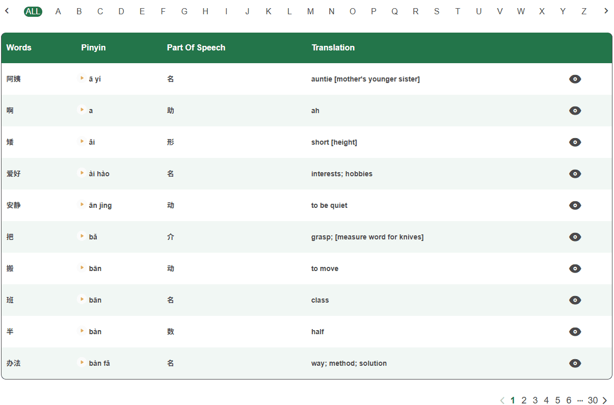Show details for 办法 with the eye icon
Image resolution: width=614 pixels, height=405 pixels.
(x=575, y=363)
